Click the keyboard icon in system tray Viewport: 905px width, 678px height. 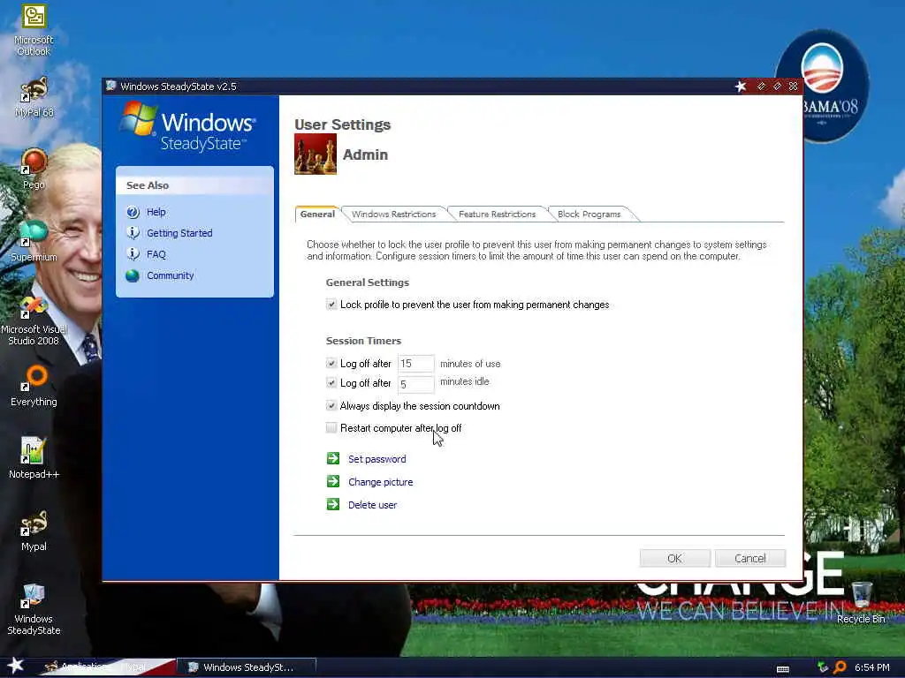783,669
